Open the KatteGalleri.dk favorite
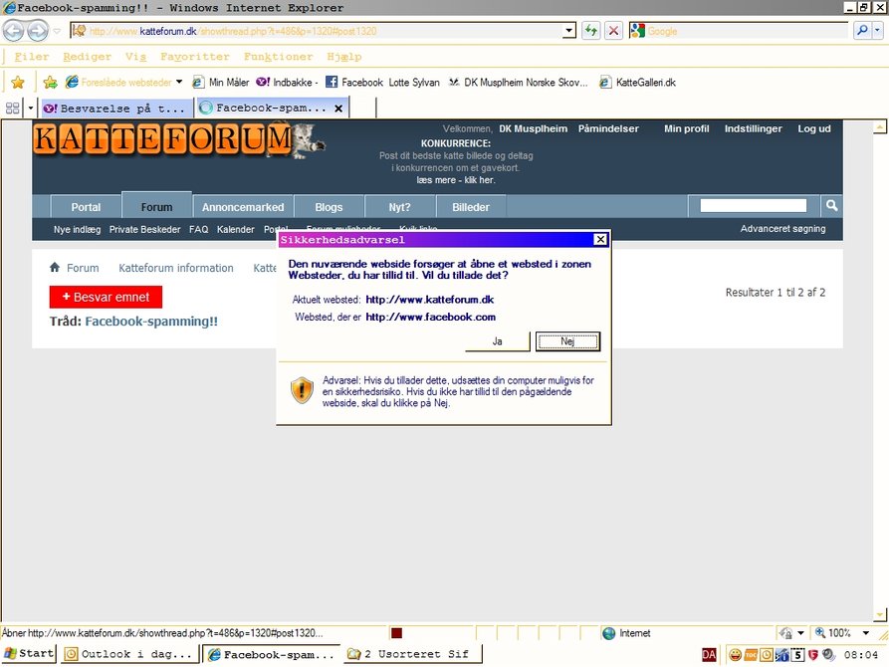Image resolution: width=889 pixels, height=667 pixels. click(x=638, y=83)
